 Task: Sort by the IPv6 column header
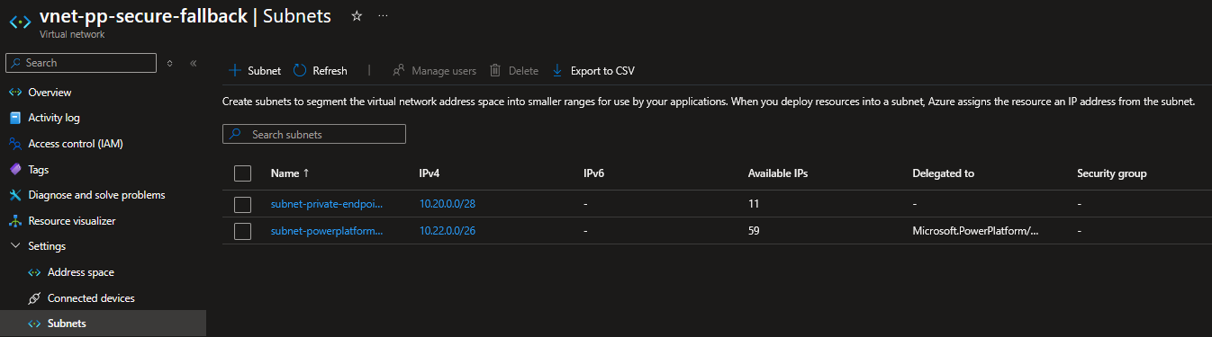coord(593,173)
